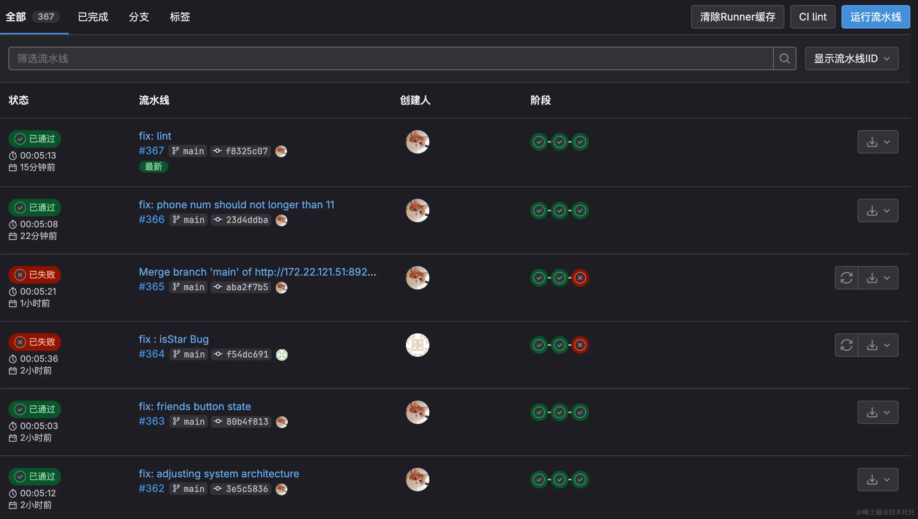Click failed third stage of pipeline #365
The height and width of the screenshot is (519, 918).
pyautogui.click(x=580, y=278)
